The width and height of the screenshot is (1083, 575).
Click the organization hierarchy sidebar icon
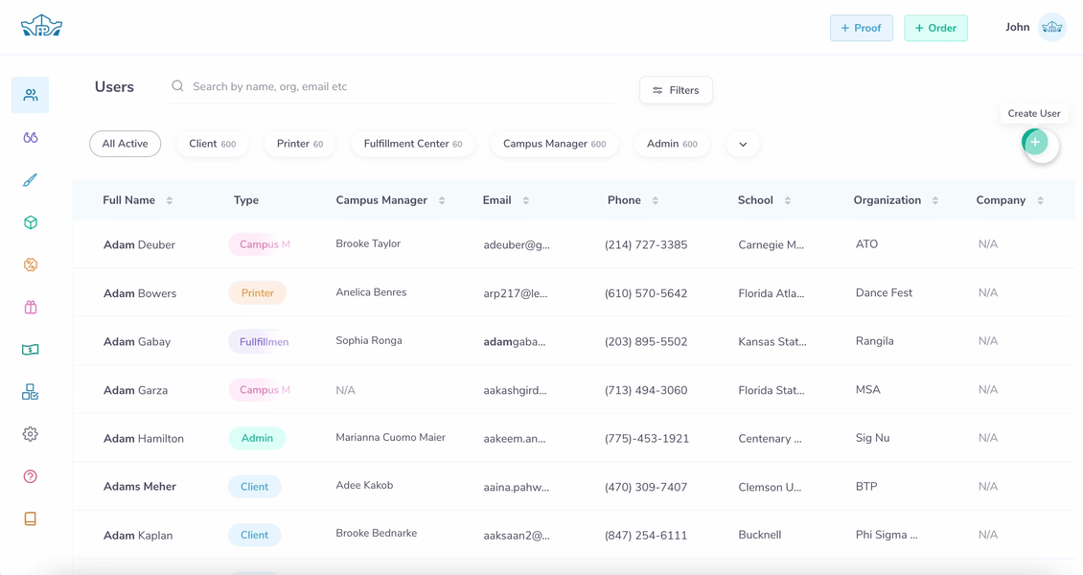click(x=30, y=391)
